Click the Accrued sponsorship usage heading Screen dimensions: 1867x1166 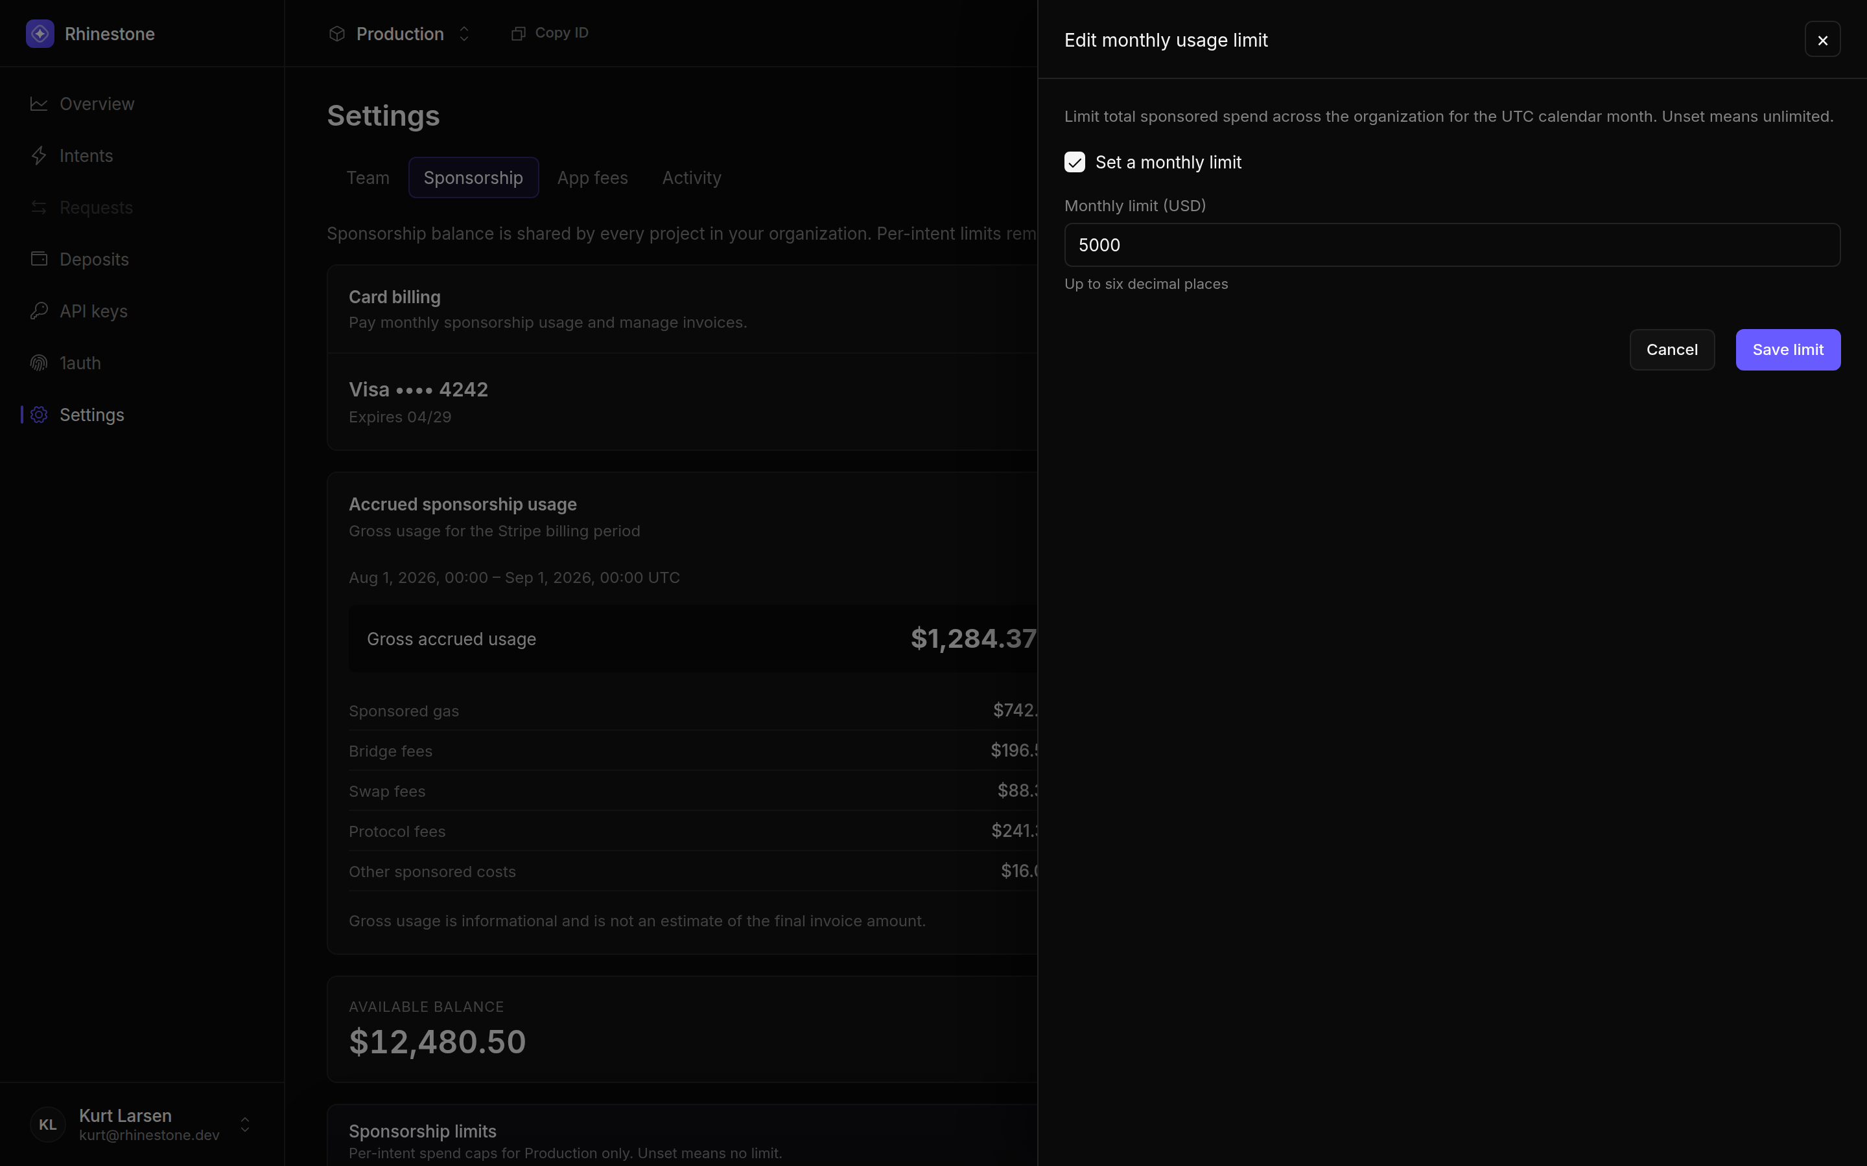point(463,505)
